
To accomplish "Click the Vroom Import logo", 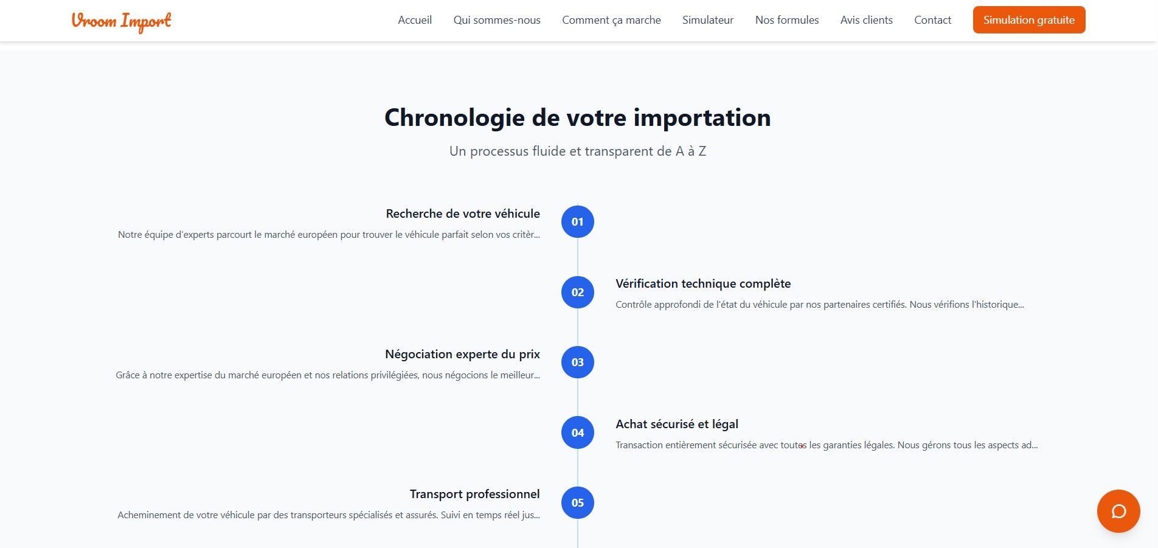I will (121, 21).
